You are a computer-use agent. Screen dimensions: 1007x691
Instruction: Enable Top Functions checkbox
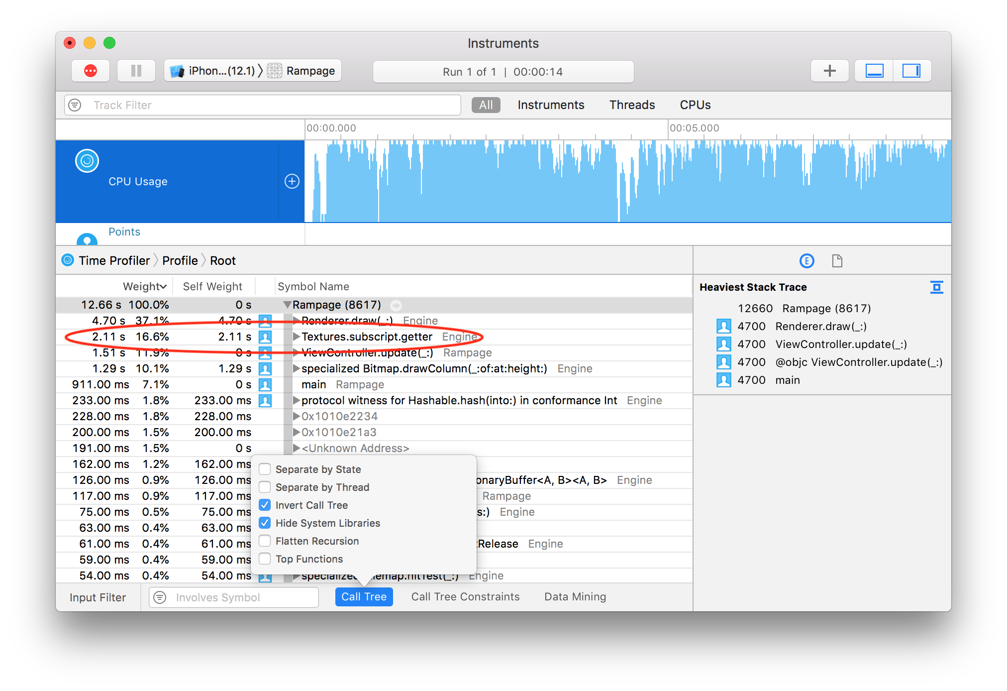click(x=265, y=559)
